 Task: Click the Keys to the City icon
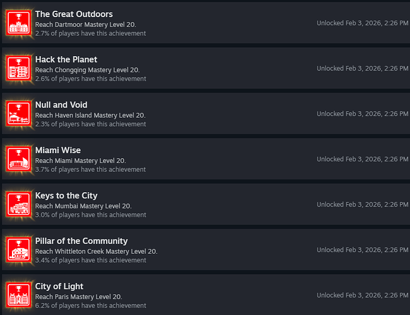pyautogui.click(x=18, y=204)
